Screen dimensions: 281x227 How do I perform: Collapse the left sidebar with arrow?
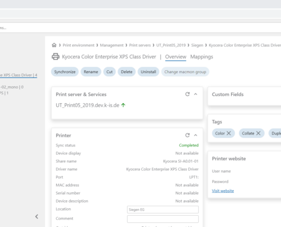tap(37, 217)
